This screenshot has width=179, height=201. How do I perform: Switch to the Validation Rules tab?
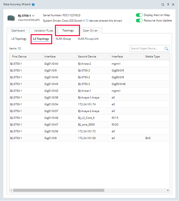[x=43, y=30]
